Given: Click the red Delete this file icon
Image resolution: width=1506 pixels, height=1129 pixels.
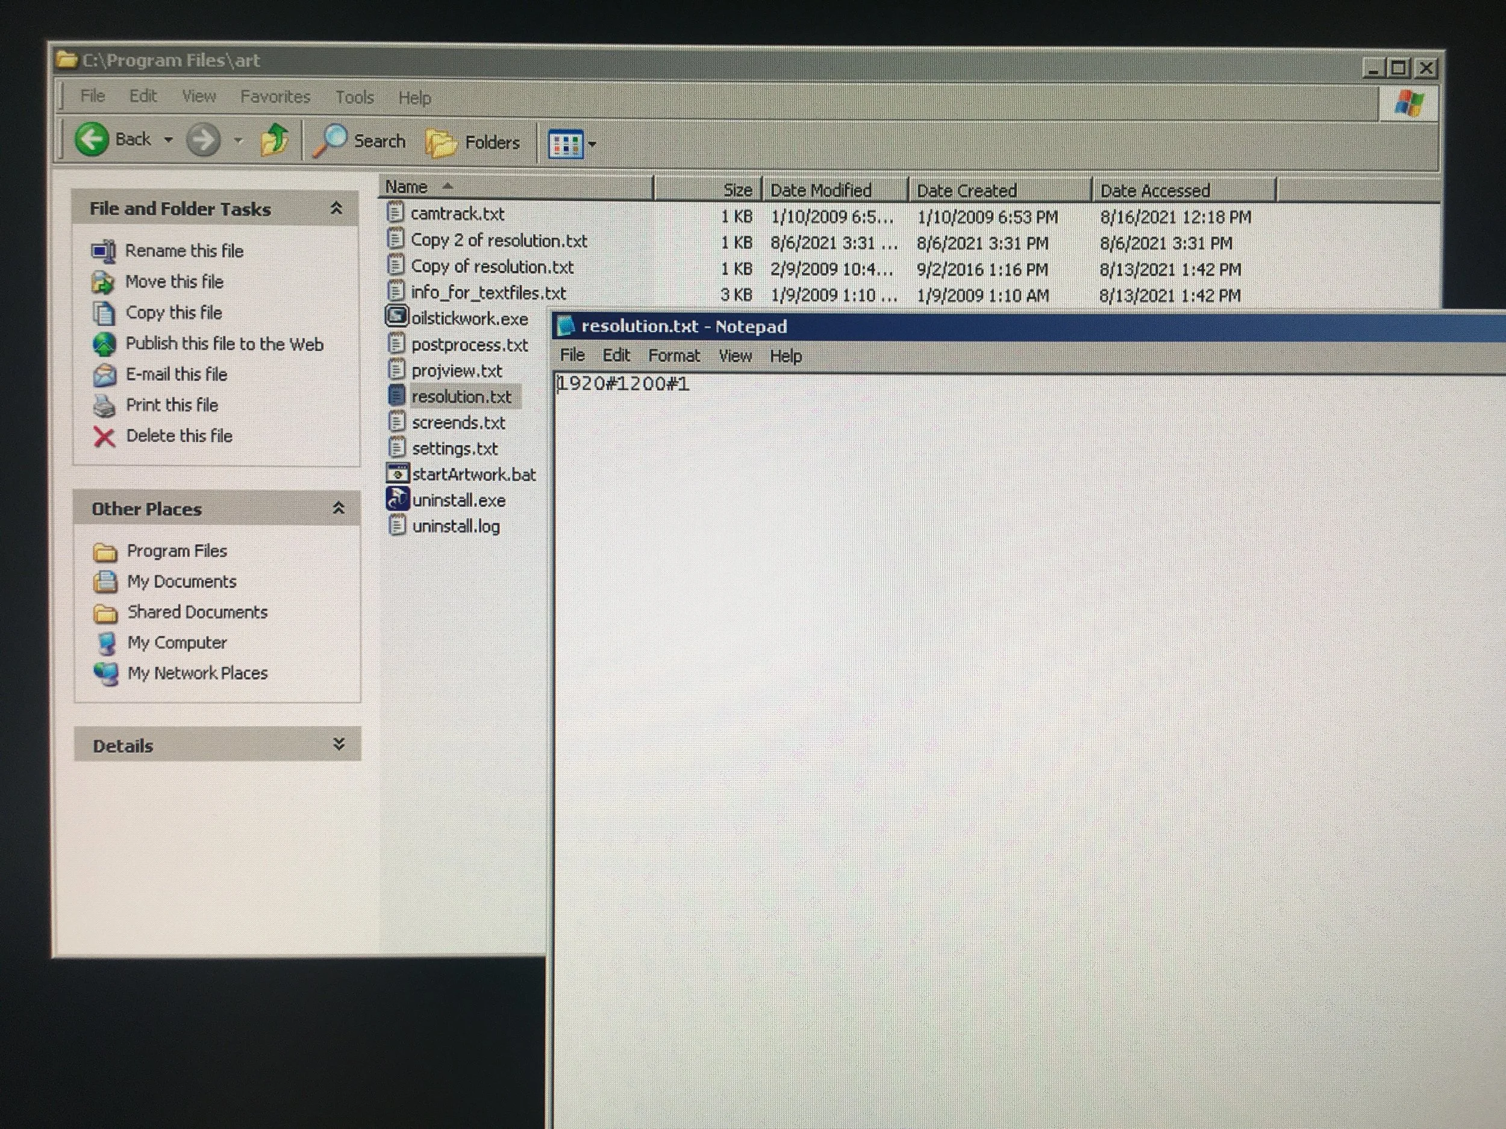Looking at the screenshot, I should coord(104,436).
